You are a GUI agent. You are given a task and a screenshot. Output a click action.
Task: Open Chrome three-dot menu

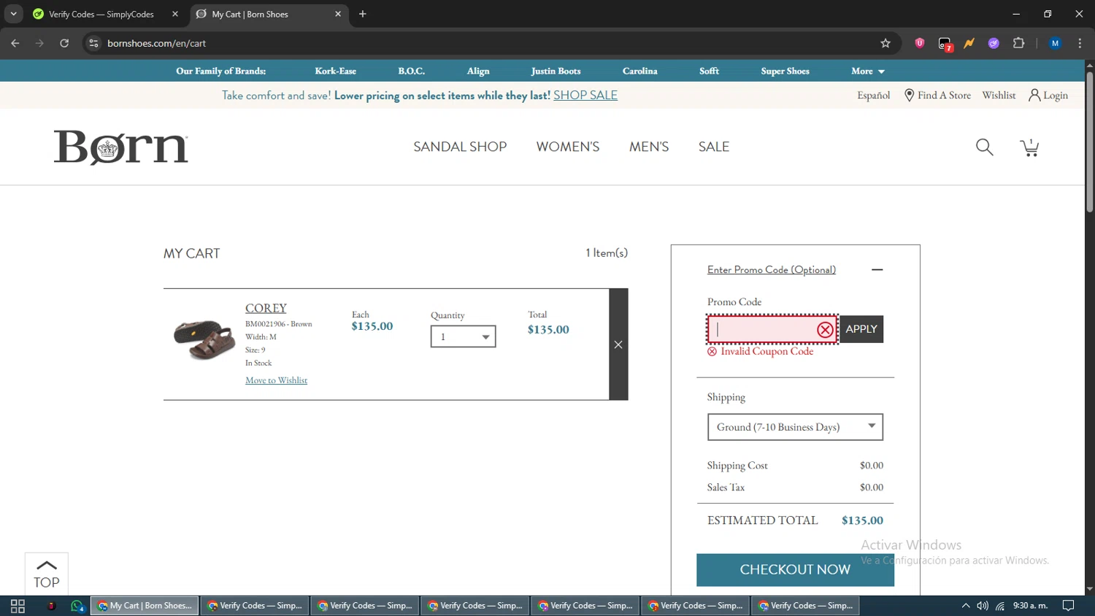click(x=1080, y=43)
